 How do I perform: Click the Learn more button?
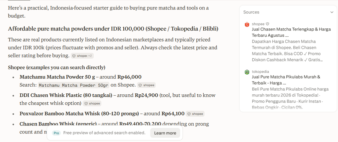pyautogui.click(x=165, y=133)
